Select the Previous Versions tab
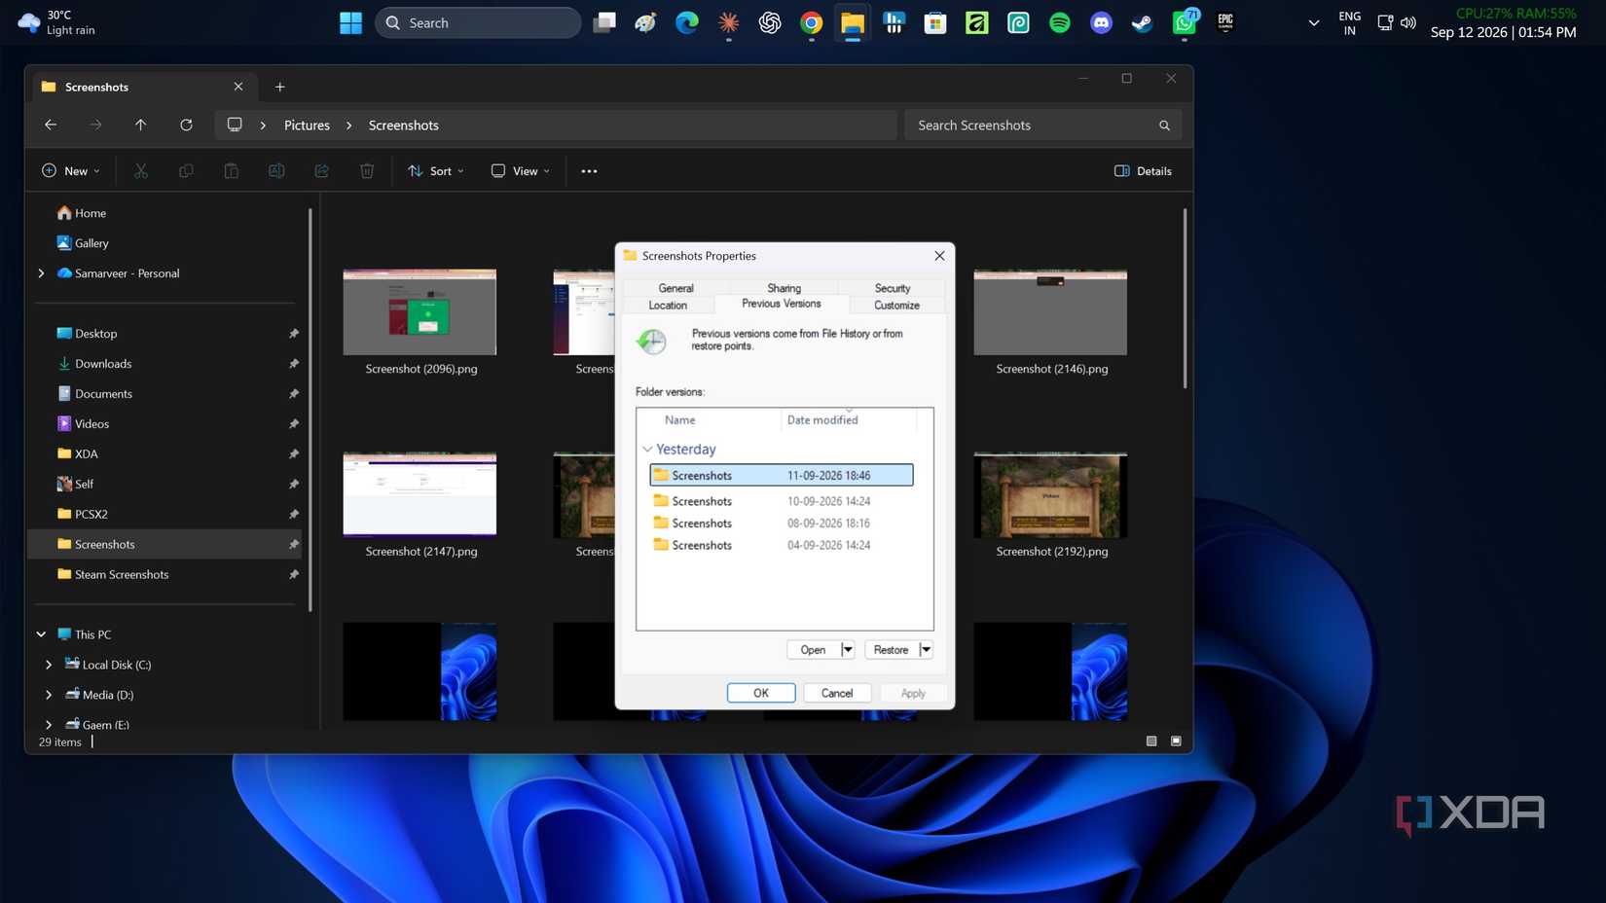The height and width of the screenshot is (903, 1606). 782,304
